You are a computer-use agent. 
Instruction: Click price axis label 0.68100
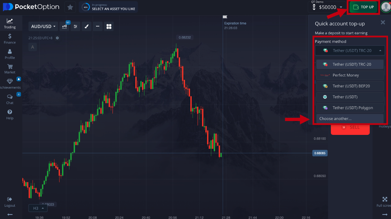click(x=320, y=139)
